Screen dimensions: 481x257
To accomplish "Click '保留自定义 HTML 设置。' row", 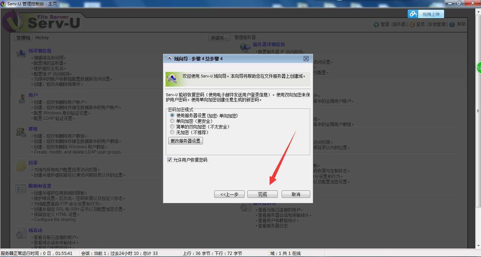I will [x=55, y=214].
